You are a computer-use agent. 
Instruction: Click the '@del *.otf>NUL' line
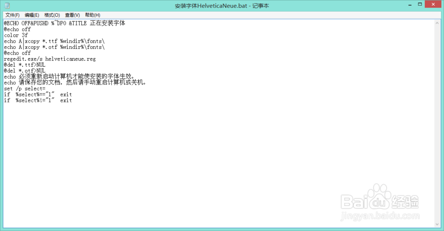(24, 71)
